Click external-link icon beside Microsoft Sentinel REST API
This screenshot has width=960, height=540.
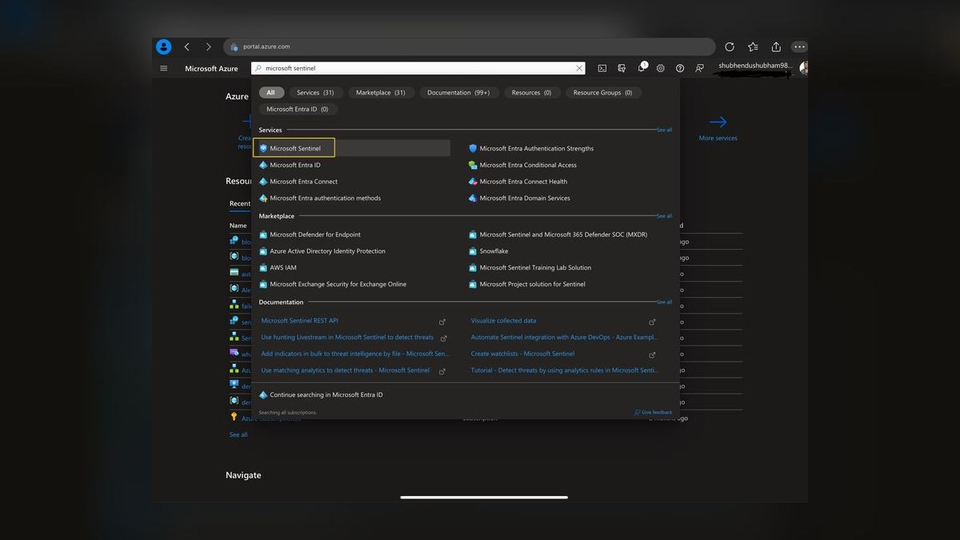pos(442,322)
